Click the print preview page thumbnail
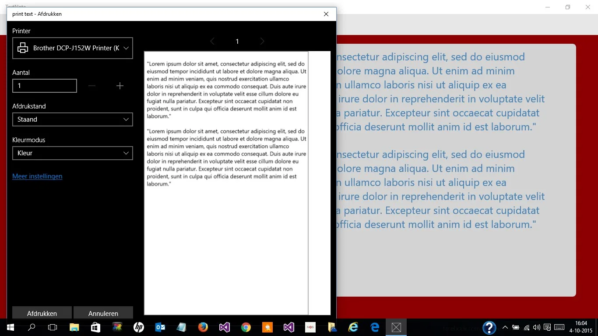This screenshot has height=336, width=598. pos(226,183)
